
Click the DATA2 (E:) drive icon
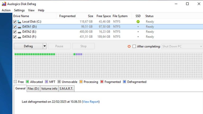coord(19,32)
